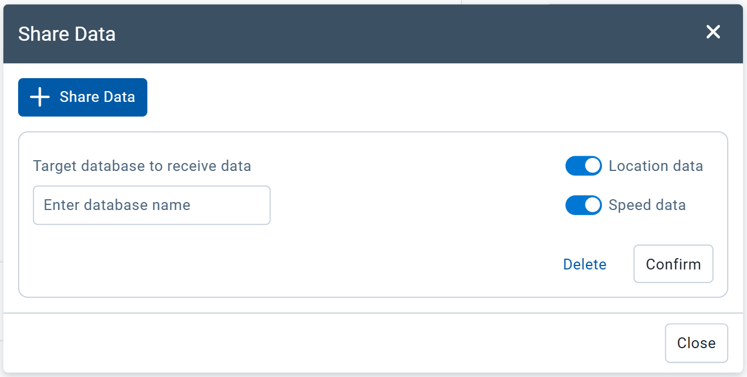This screenshot has width=747, height=377.
Task: Select the Speed data label text
Action: [x=647, y=205]
